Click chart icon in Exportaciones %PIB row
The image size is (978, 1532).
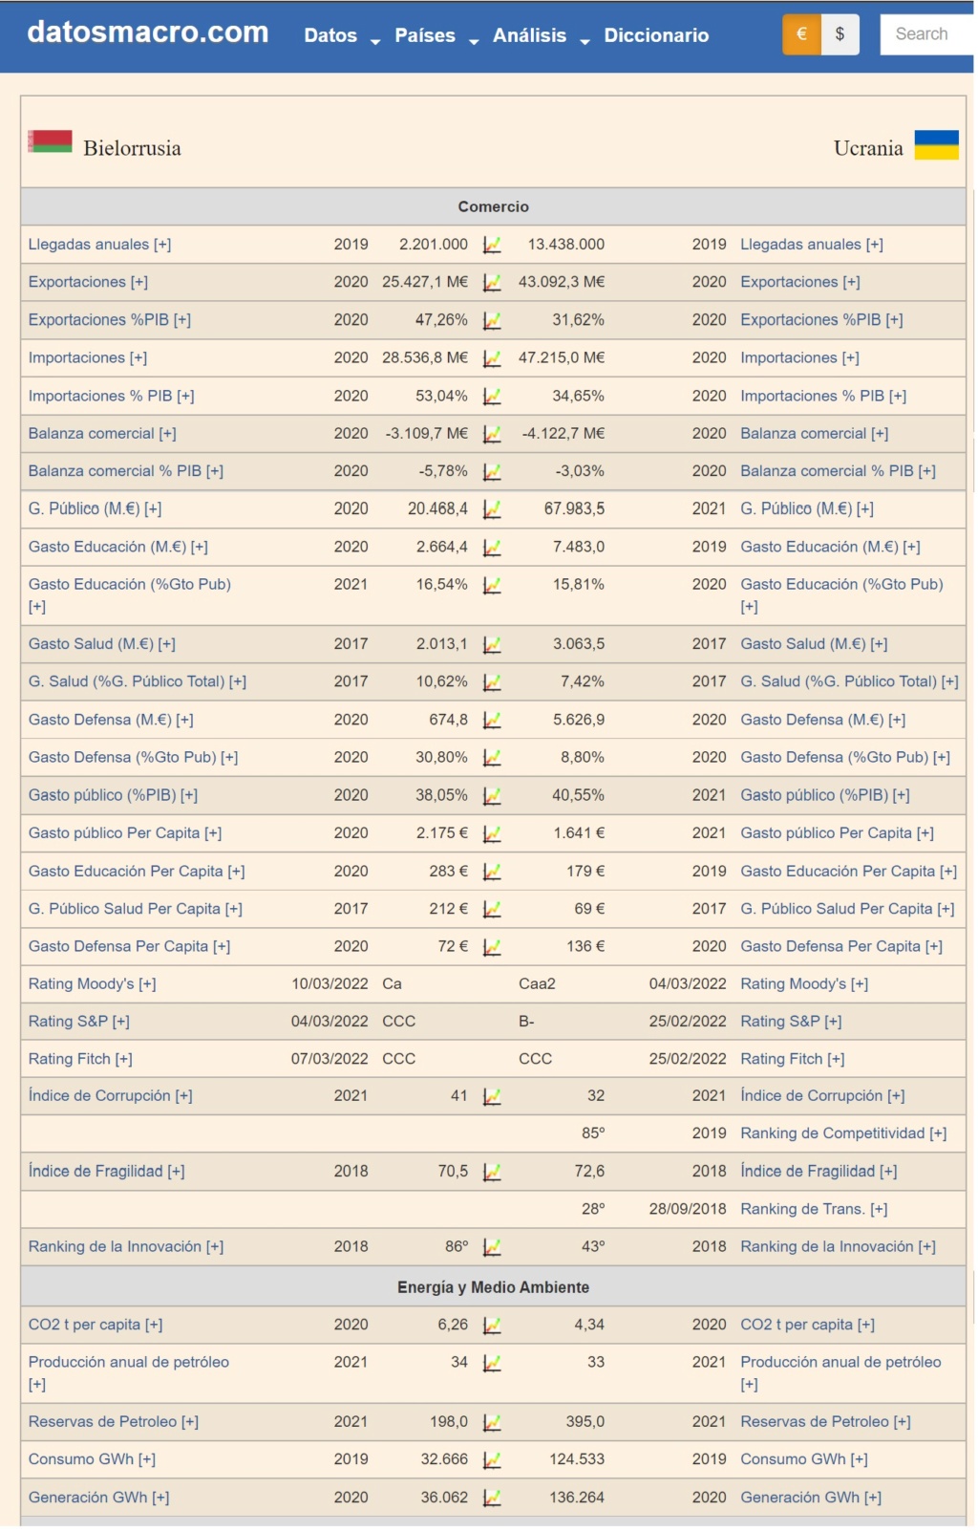pyautogui.click(x=492, y=321)
